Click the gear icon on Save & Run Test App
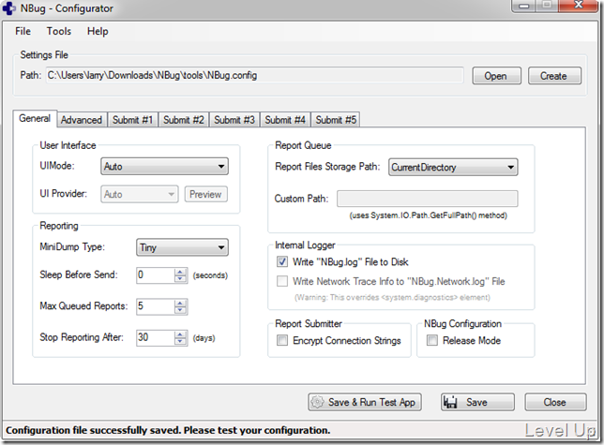Image resolution: width=604 pixels, height=445 pixels. 317,402
